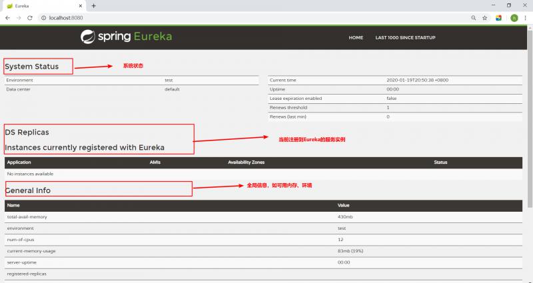The width and height of the screenshot is (533, 283).
Task: Click the Renews (last min) label
Action: 288,117
